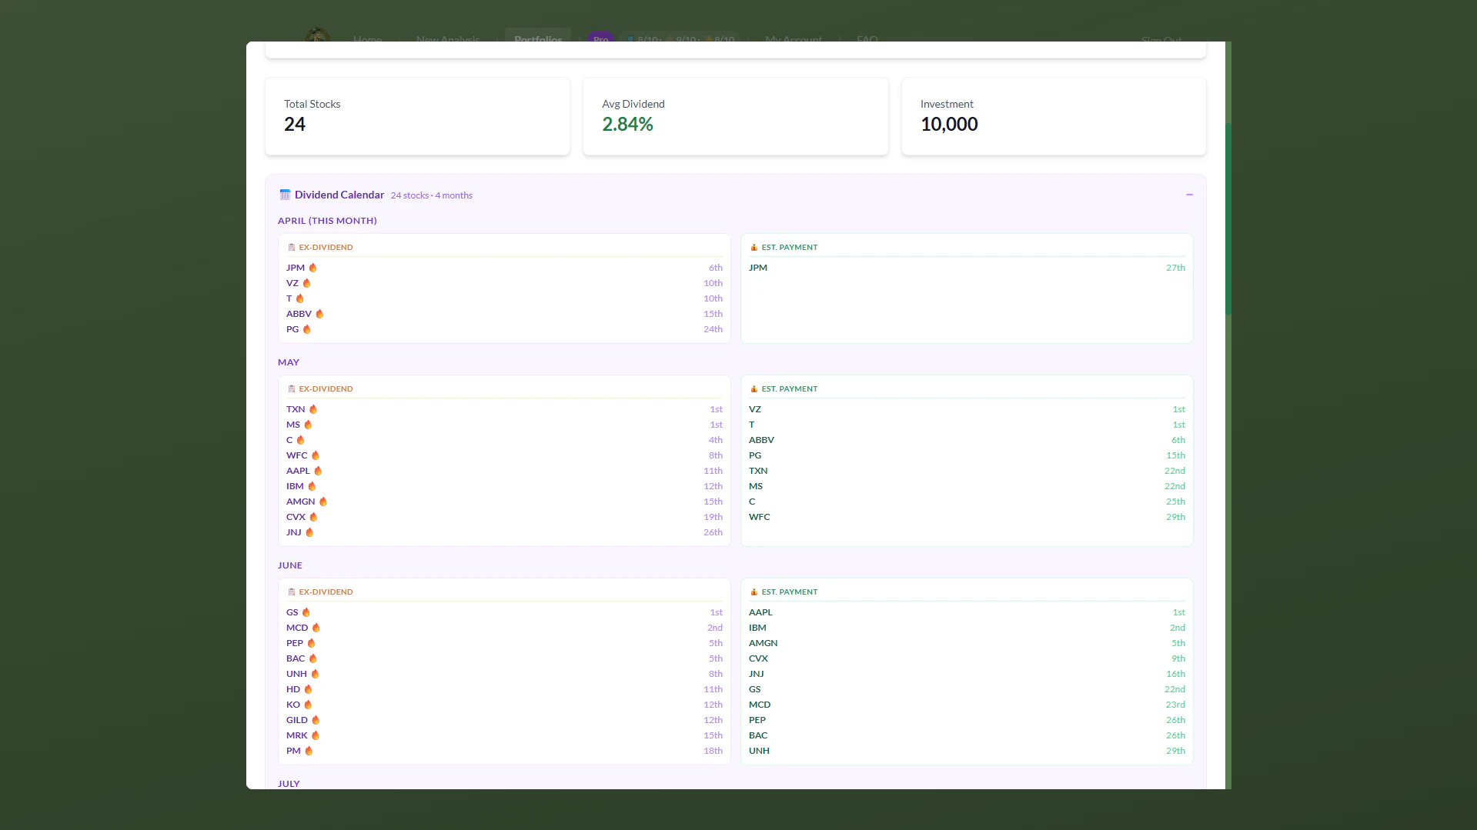The width and height of the screenshot is (1477, 830).
Task: Click the Avg Dividend 2.84% value
Action: (627, 124)
